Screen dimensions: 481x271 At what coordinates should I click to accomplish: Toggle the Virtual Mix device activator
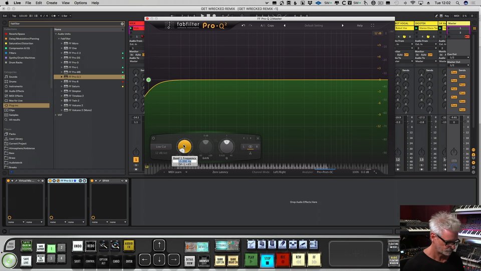(9, 181)
